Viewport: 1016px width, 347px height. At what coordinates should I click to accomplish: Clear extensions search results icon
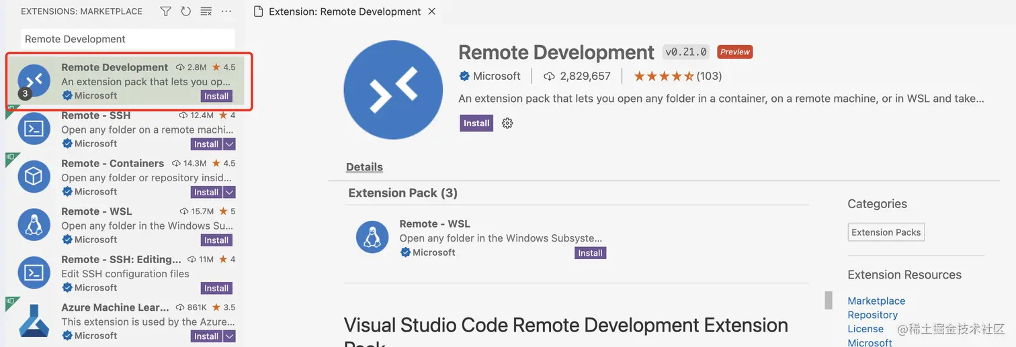(x=206, y=11)
